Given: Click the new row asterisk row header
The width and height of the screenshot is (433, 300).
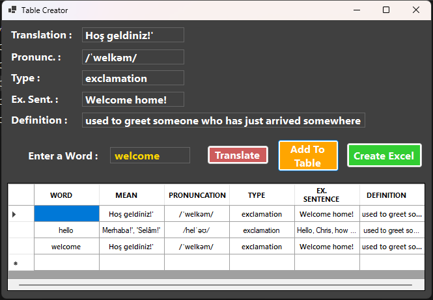Looking at the screenshot, I should coord(21,263).
